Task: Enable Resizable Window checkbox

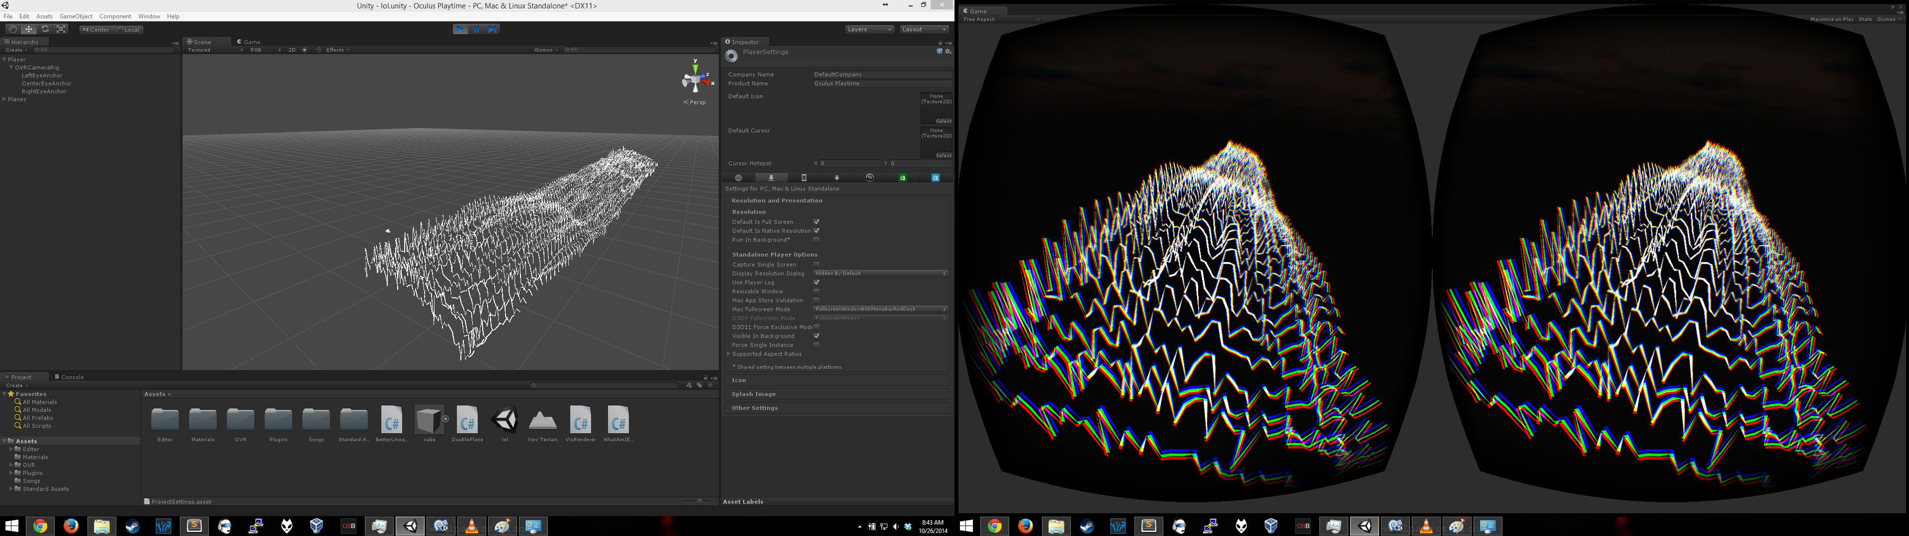Action: [816, 292]
